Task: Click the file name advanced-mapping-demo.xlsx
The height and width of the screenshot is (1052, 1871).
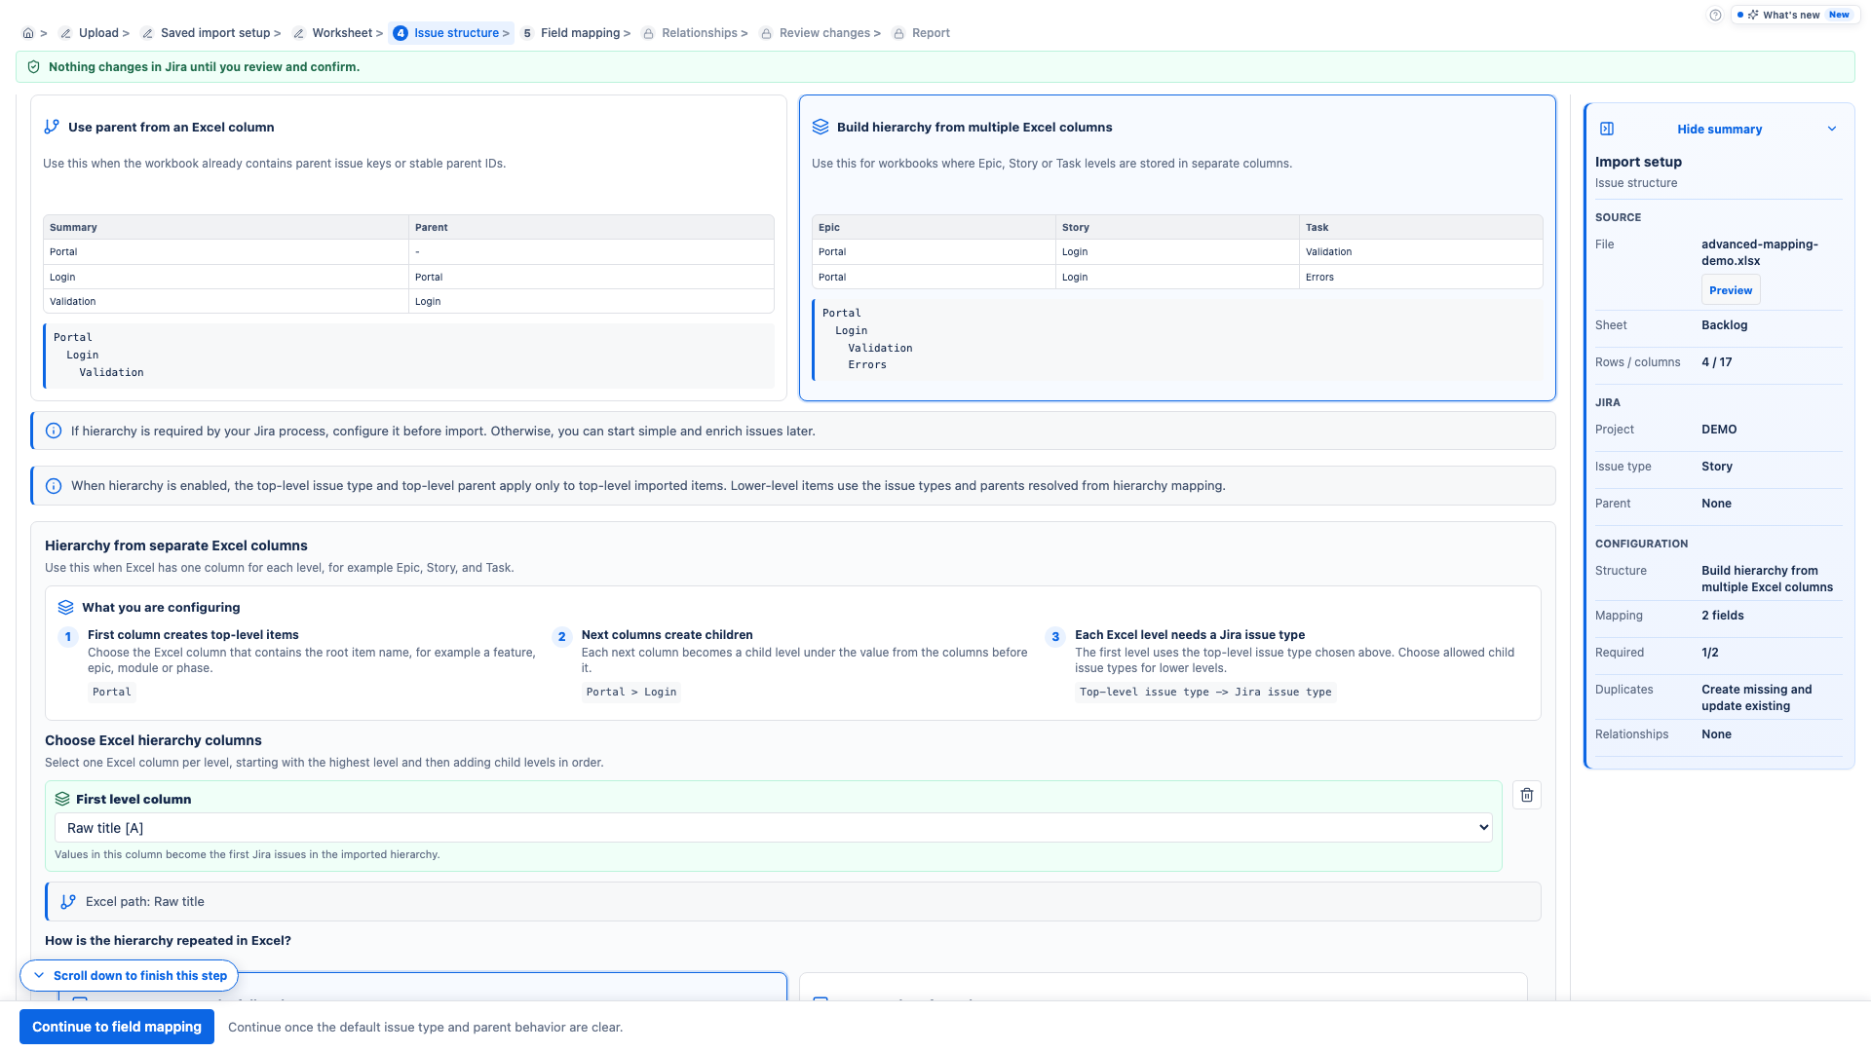Action: [x=1760, y=252]
